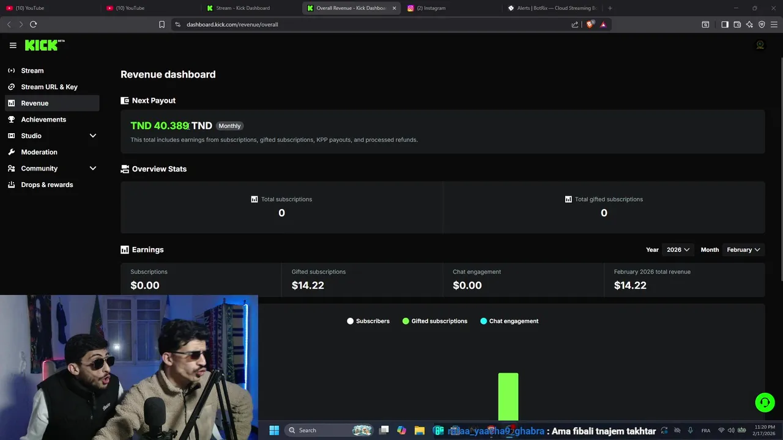Viewport: 783px width, 440px height.
Task: Switch to Alerts BotRix tab
Action: click(x=552, y=8)
